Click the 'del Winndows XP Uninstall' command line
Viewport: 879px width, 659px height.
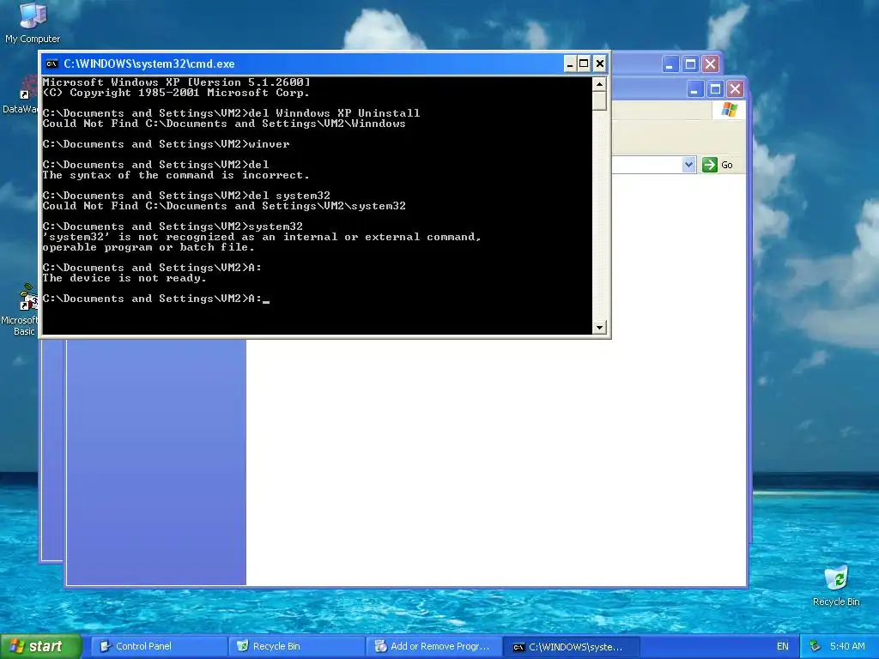[x=231, y=113]
